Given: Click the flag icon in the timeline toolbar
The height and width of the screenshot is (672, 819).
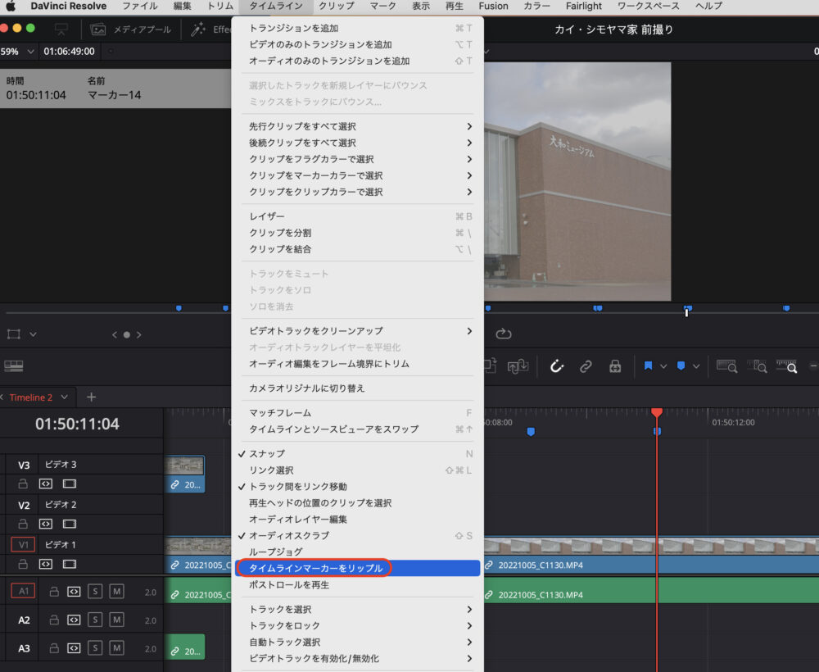Looking at the screenshot, I should click(x=648, y=366).
